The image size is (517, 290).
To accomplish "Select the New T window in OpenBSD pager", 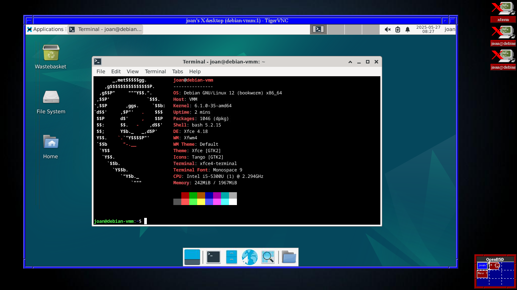I will coord(482,274).
